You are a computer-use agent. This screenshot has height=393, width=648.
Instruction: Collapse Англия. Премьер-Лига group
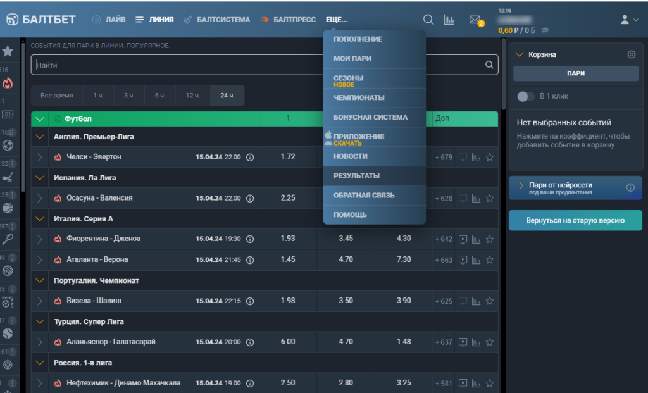point(40,137)
